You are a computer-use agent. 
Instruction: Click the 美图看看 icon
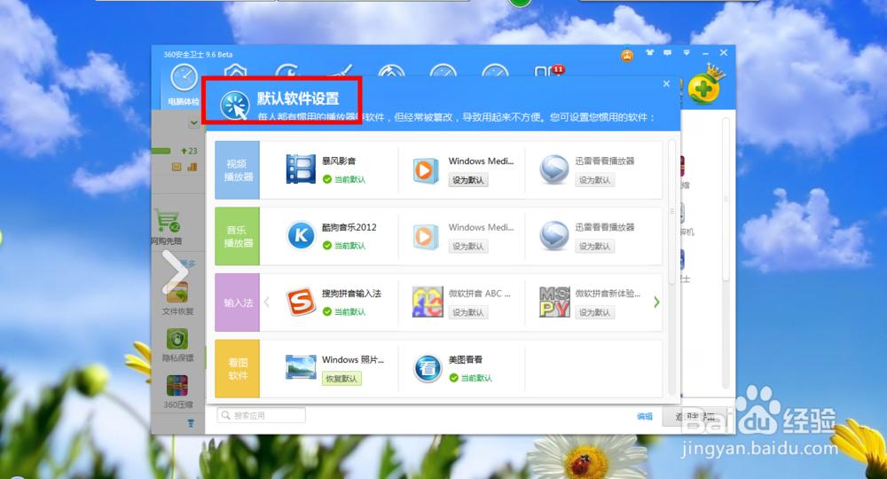(x=428, y=368)
